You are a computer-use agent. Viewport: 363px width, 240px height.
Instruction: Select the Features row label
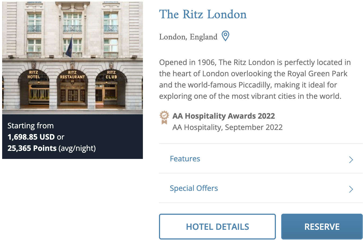[185, 159]
